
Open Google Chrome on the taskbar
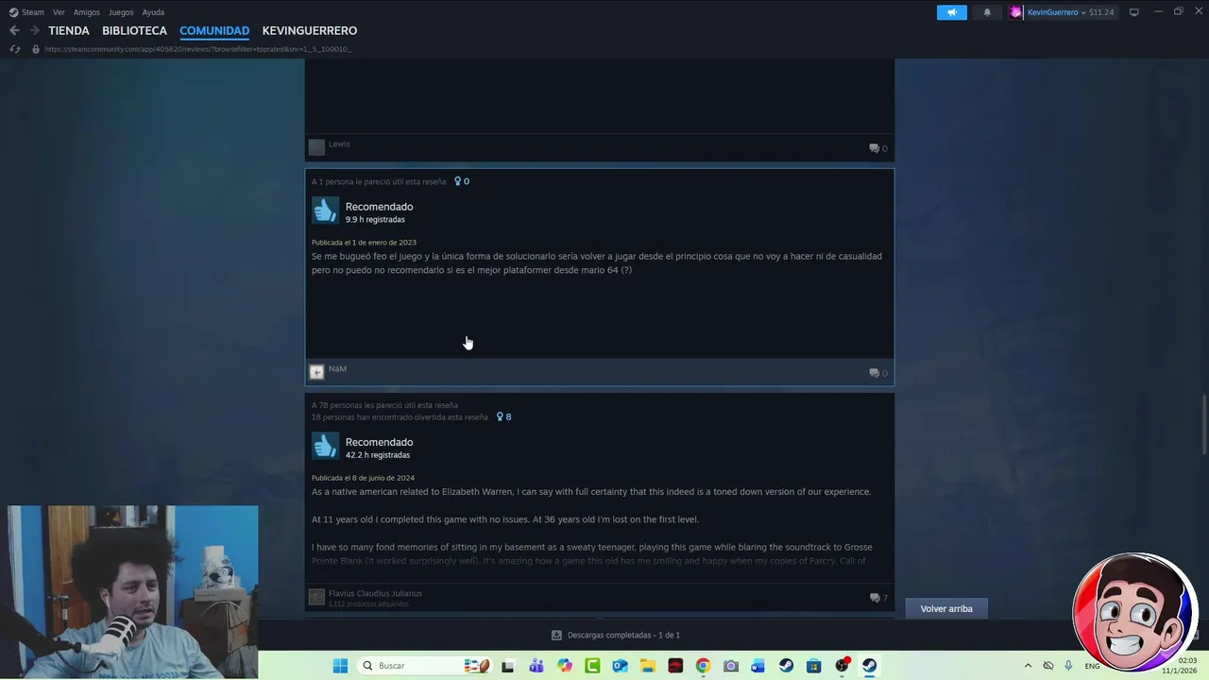tap(703, 666)
